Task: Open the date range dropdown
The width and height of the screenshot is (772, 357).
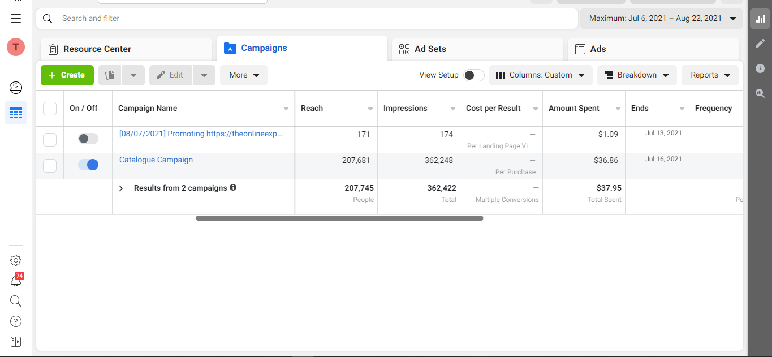Action: (662, 19)
